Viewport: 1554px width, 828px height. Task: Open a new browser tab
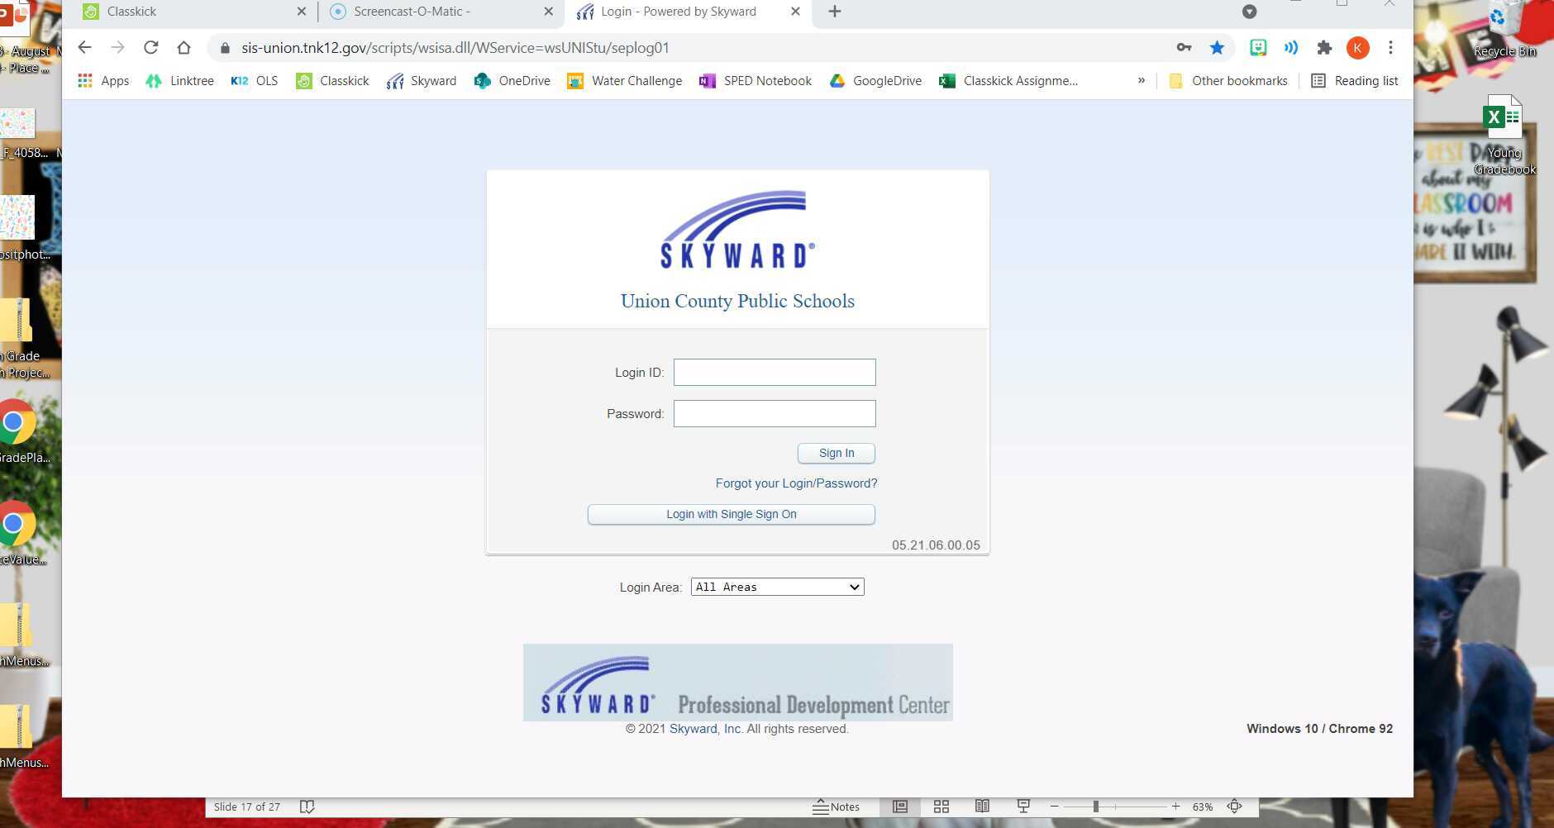pyautogui.click(x=835, y=12)
